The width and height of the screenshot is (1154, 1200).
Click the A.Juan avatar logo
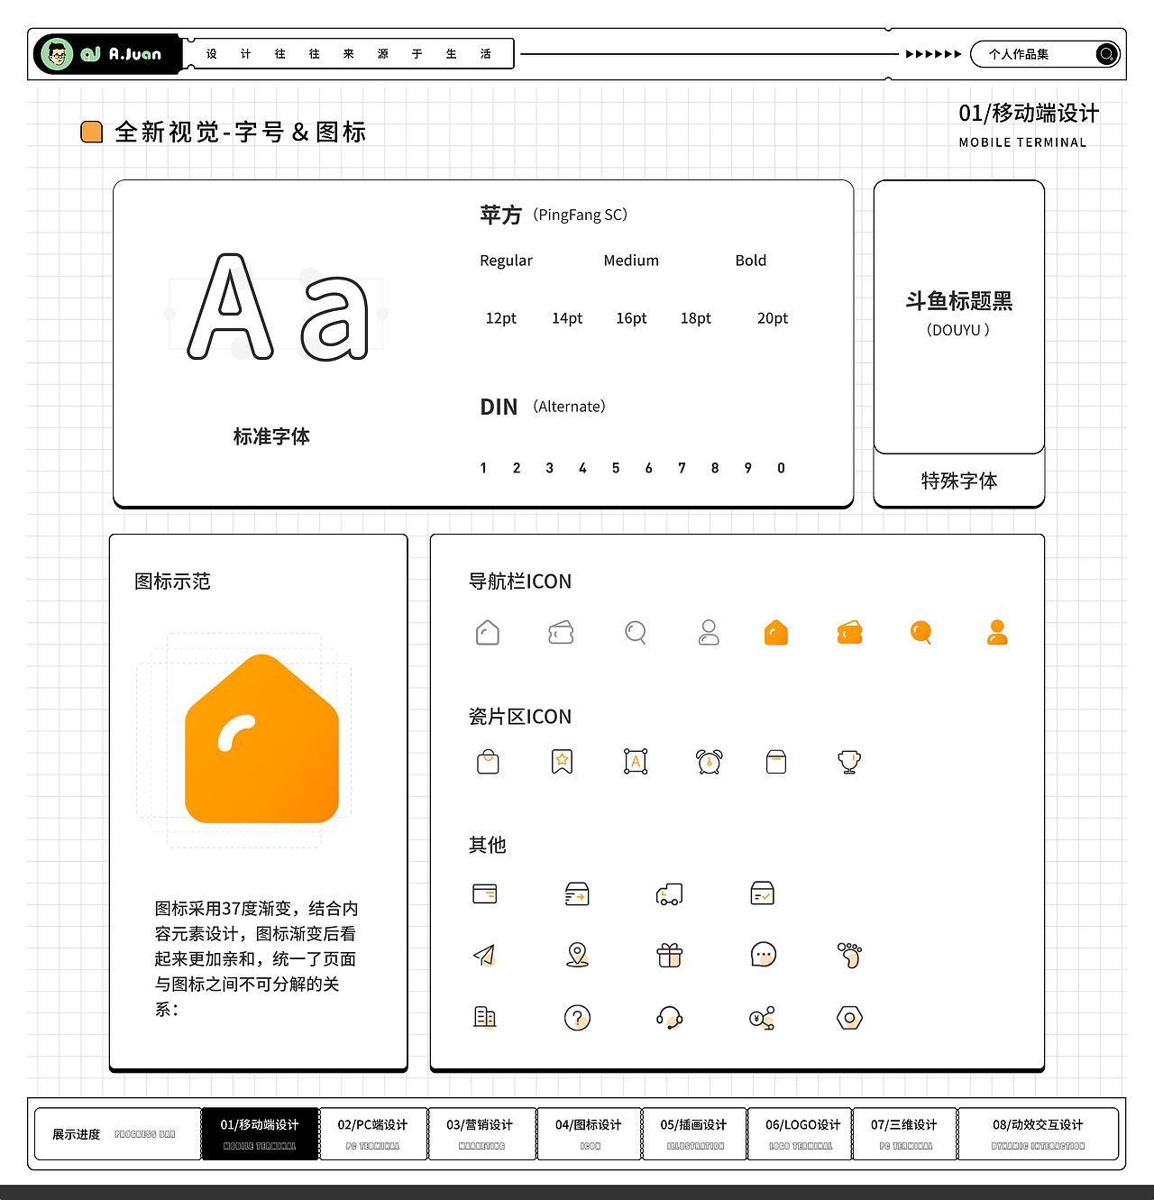point(58,53)
